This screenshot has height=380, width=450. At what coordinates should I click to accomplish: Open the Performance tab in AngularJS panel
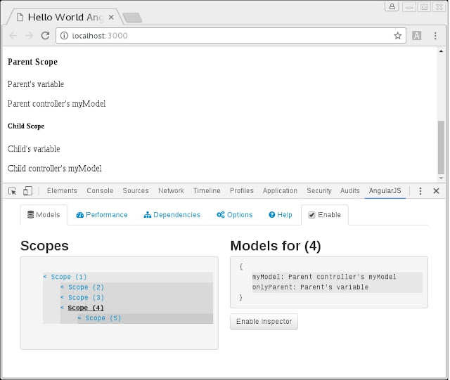click(x=102, y=215)
